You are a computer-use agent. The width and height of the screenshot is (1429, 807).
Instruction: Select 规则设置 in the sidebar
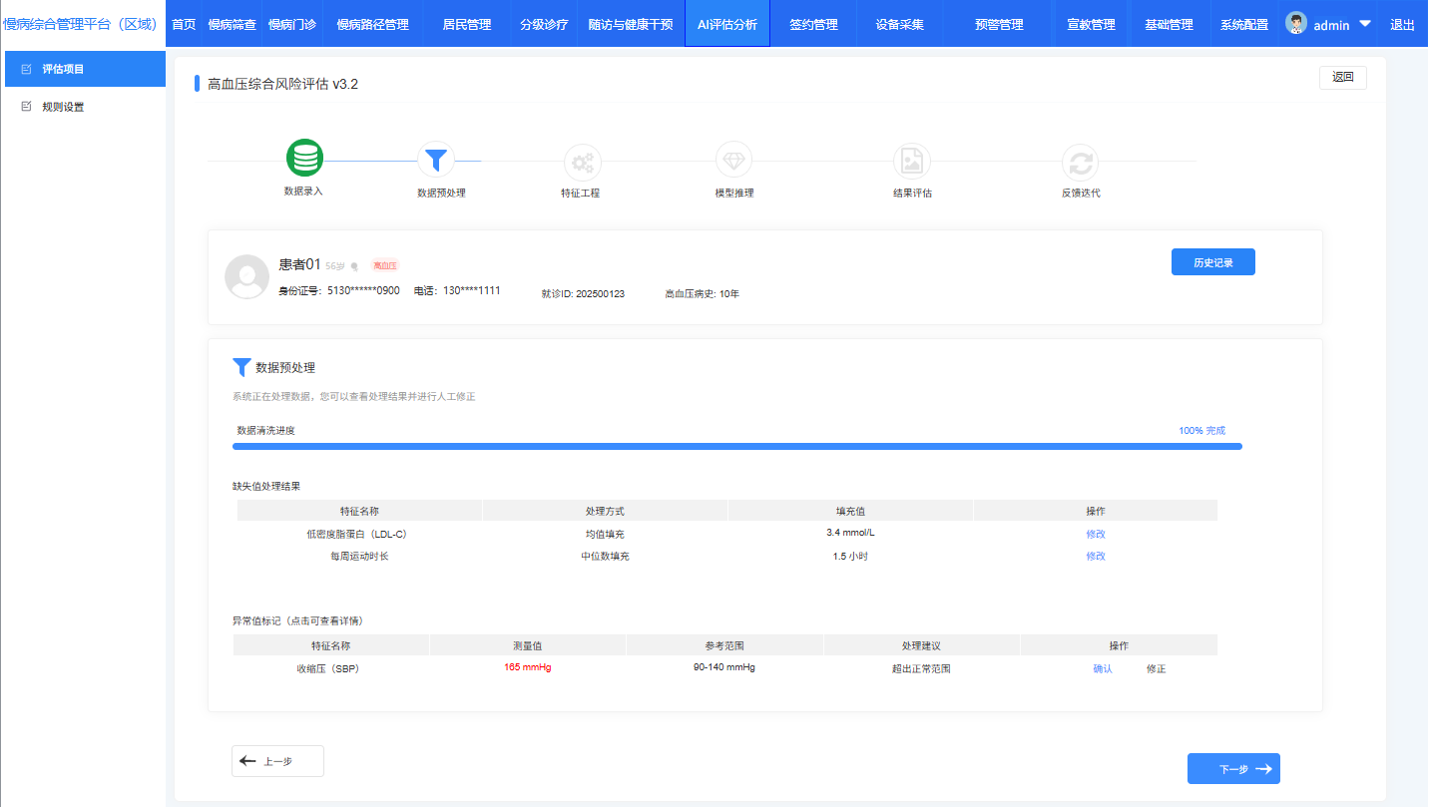coord(63,107)
